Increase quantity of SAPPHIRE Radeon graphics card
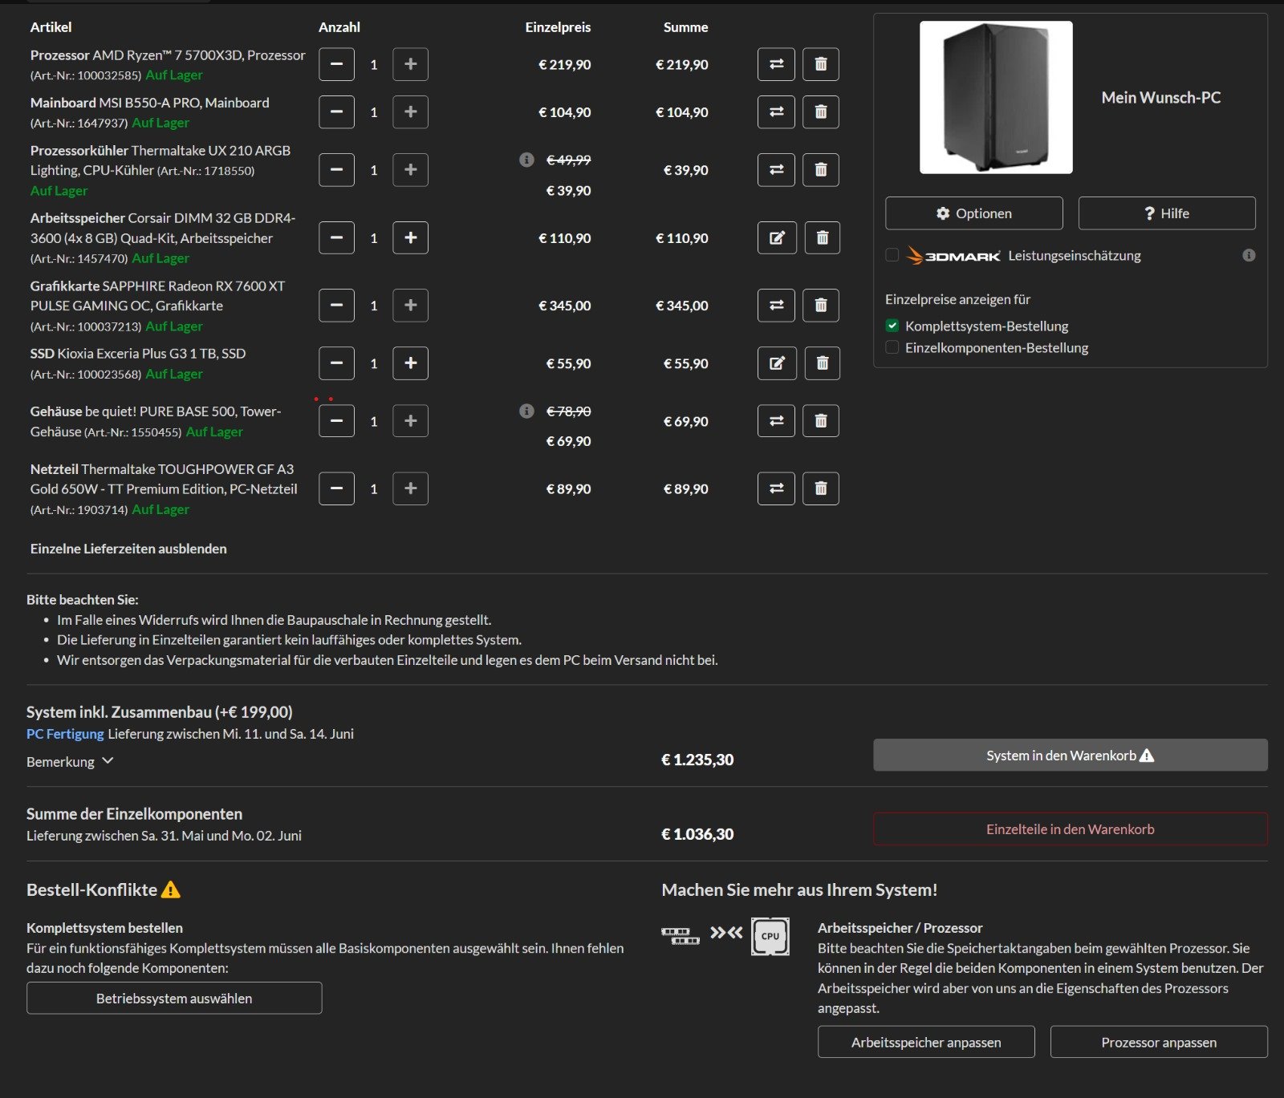 pos(410,306)
